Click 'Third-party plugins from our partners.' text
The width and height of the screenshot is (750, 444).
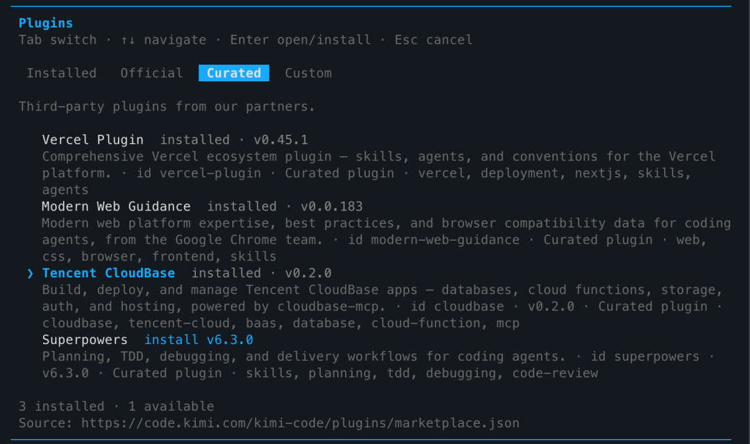[167, 106]
